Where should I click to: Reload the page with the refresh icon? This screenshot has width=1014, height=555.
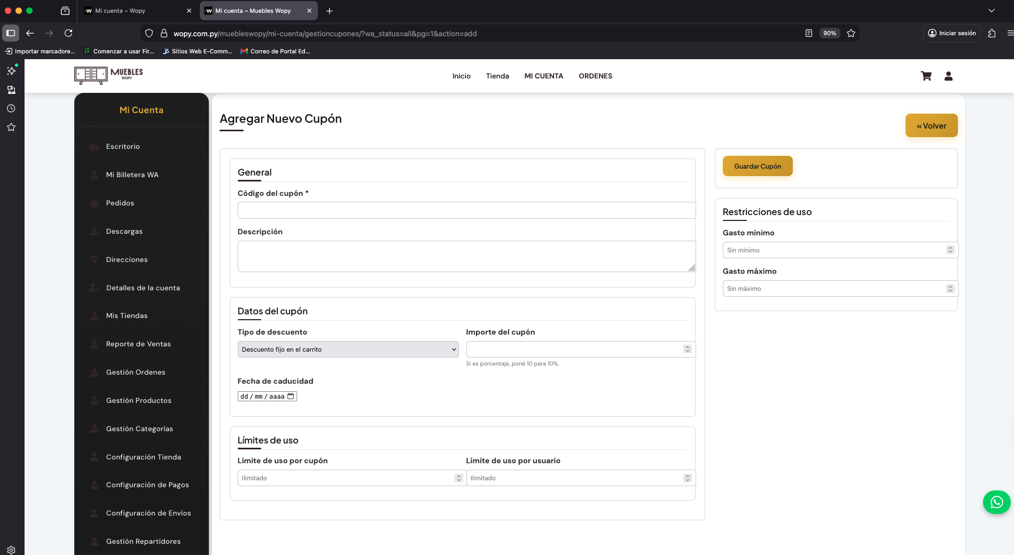pyautogui.click(x=68, y=33)
